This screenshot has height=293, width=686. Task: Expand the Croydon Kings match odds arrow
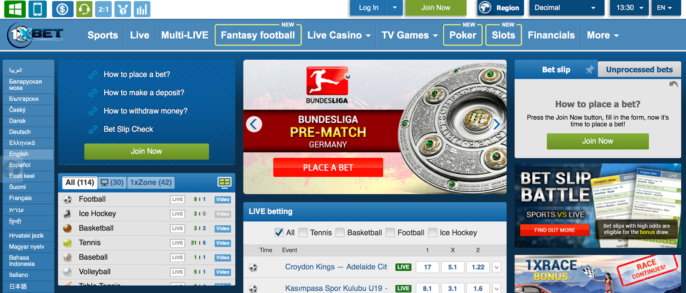coord(496,267)
